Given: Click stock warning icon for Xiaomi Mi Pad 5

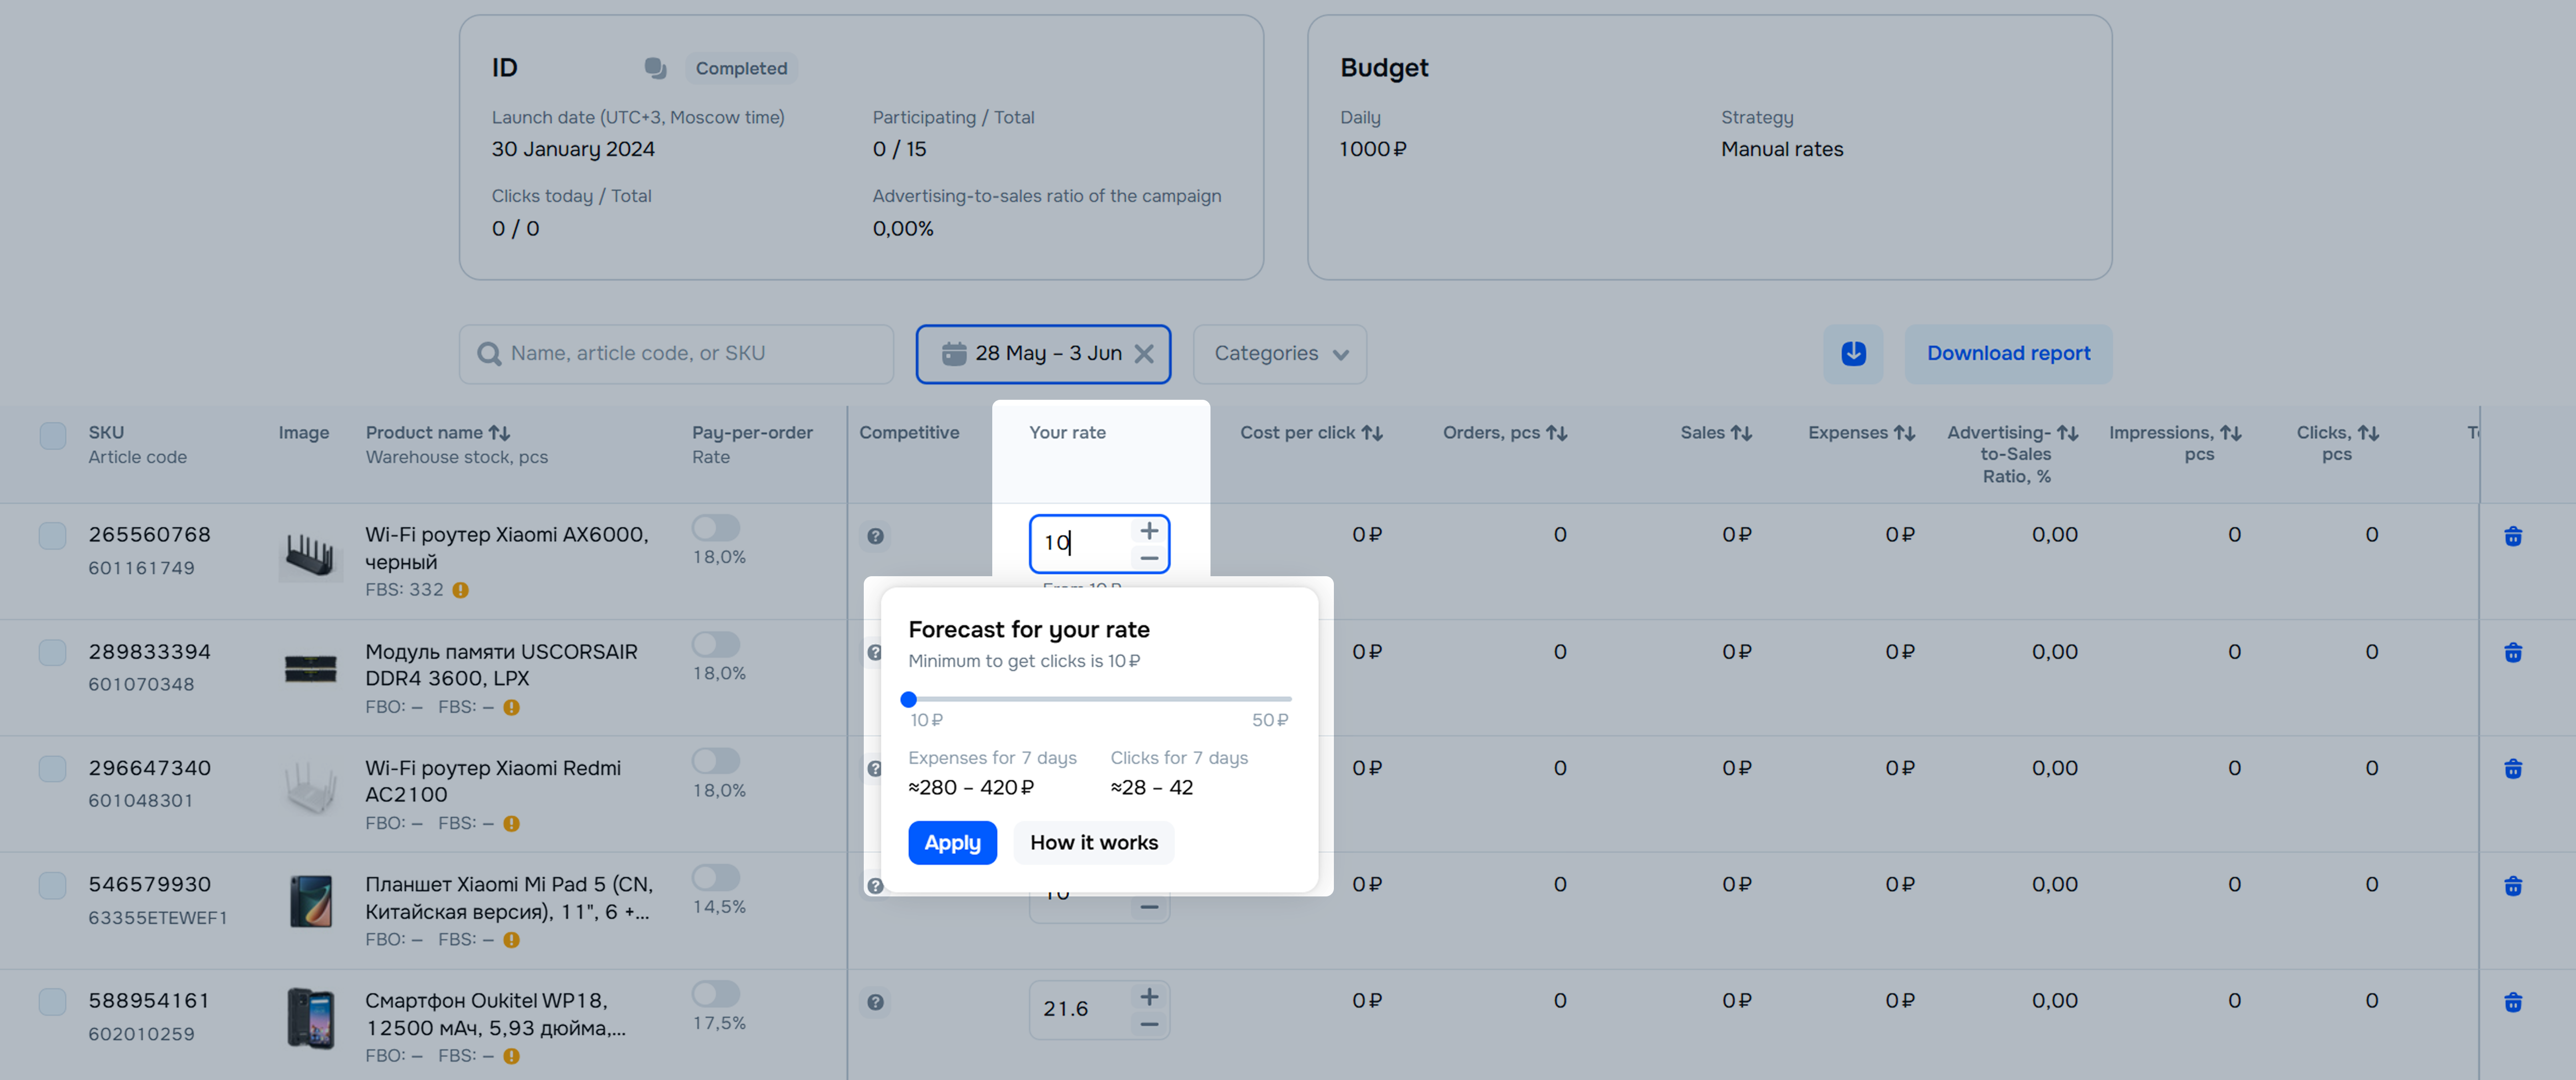Looking at the screenshot, I should coord(511,940).
